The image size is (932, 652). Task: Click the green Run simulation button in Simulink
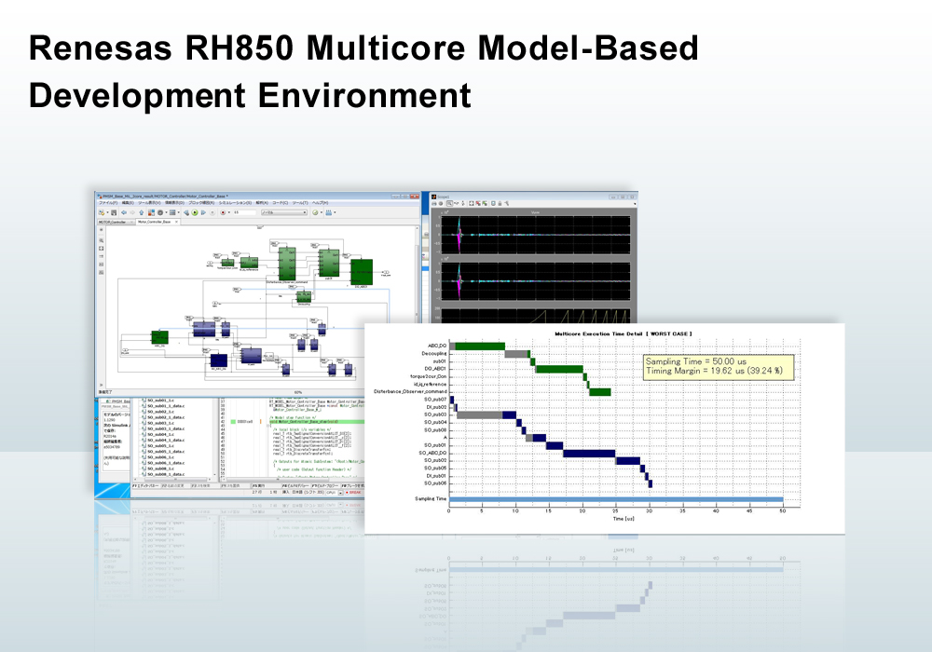[x=195, y=212]
